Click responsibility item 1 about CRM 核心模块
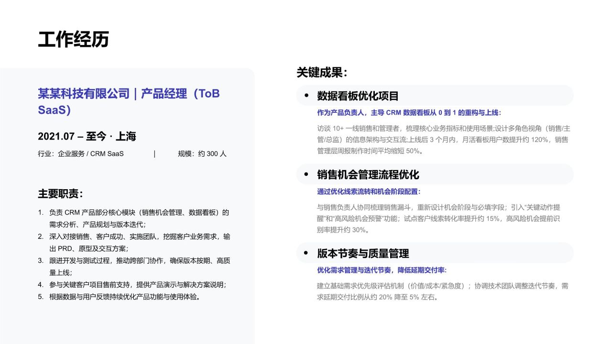 (x=134, y=218)
